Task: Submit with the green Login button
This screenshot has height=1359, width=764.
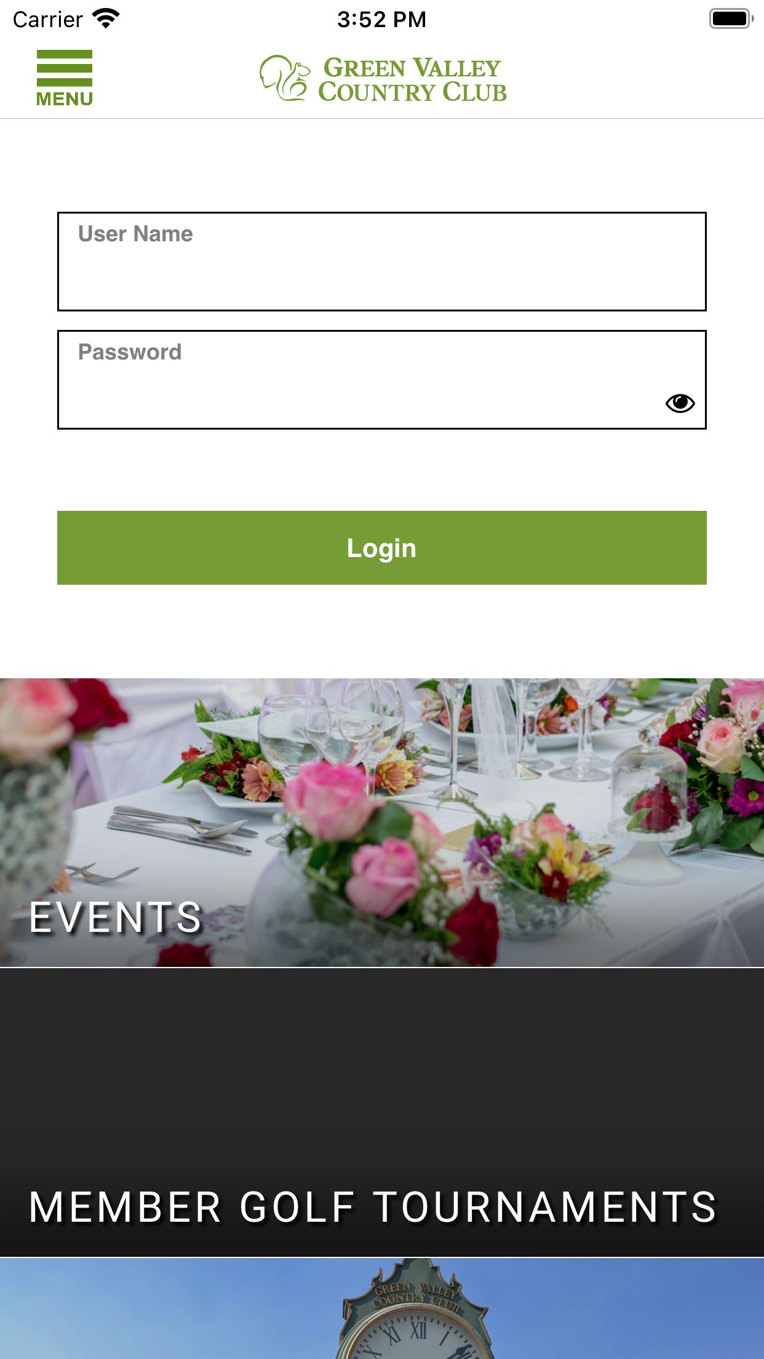Action: click(x=381, y=548)
